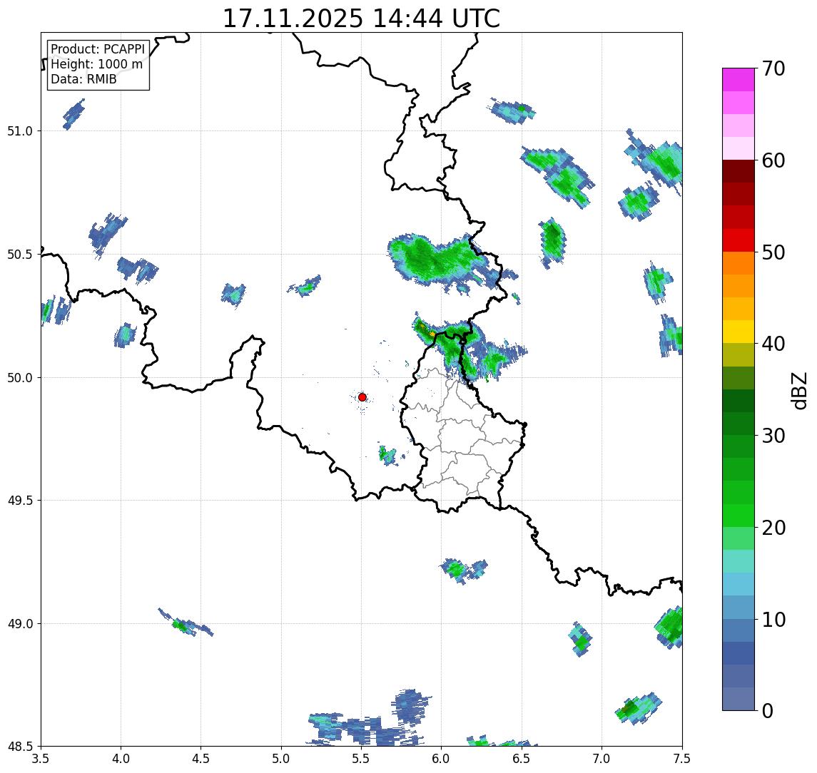Click the latitude axis label 48.5
Image resolution: width=817 pixels, height=773 pixels.
point(20,747)
